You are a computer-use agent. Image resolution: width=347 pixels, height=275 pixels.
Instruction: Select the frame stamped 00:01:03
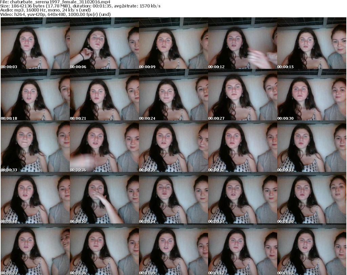35,249
